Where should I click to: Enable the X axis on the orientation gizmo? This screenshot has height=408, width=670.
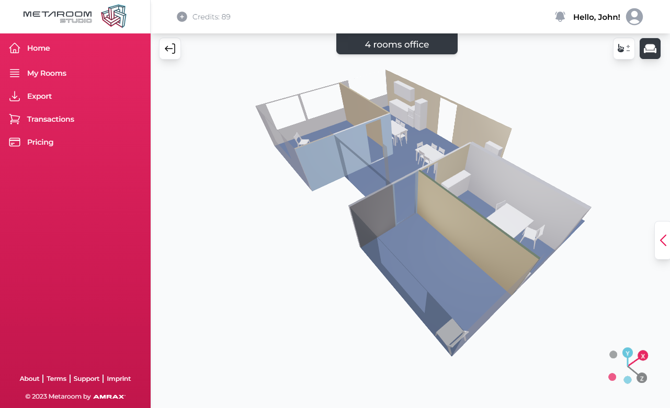(x=643, y=355)
